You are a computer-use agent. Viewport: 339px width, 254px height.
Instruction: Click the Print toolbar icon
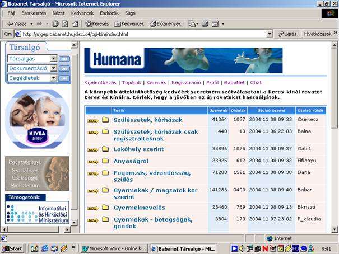tap(205, 24)
